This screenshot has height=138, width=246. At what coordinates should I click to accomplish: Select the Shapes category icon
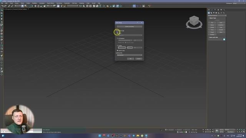coord(211,13)
